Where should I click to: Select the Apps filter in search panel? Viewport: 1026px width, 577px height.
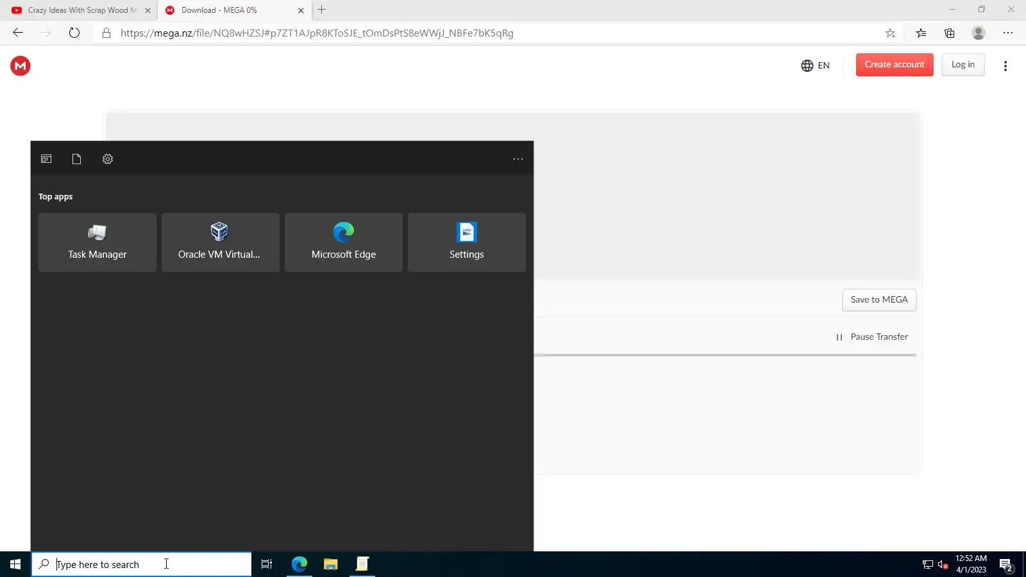point(46,159)
